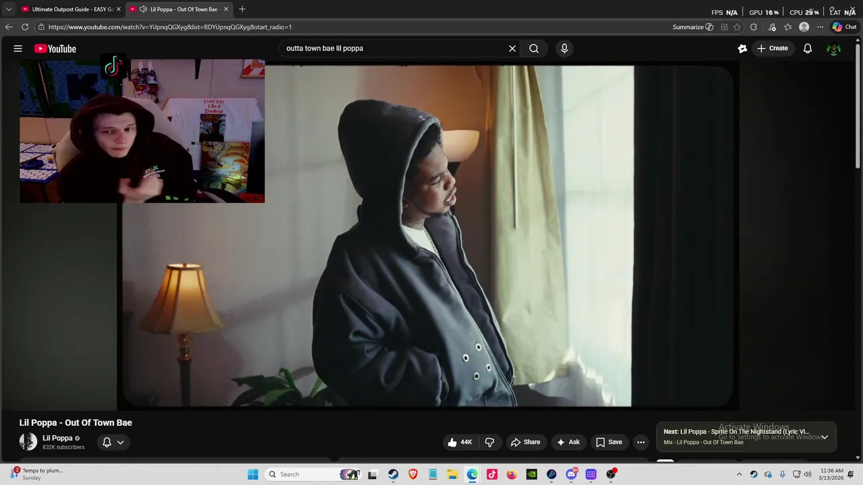Show hidden system tray icons chevron

click(x=739, y=474)
